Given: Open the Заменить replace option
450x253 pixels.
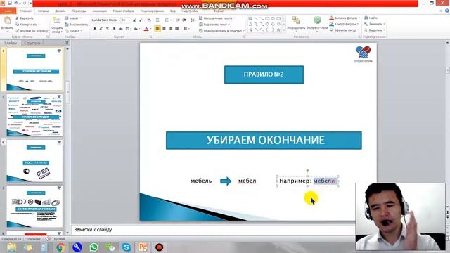Looking at the screenshot, I should 374,24.
